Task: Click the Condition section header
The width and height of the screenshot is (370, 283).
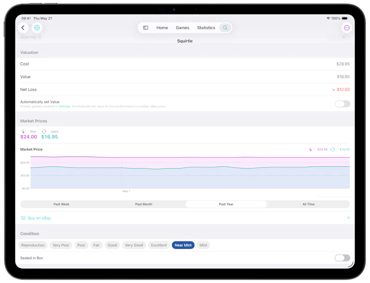Action: coord(30,234)
